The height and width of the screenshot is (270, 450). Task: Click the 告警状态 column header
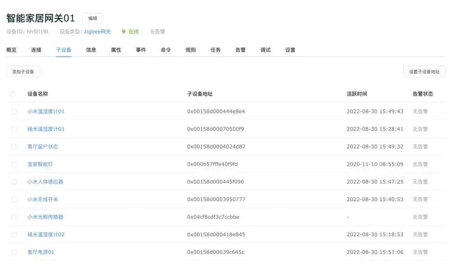423,94
